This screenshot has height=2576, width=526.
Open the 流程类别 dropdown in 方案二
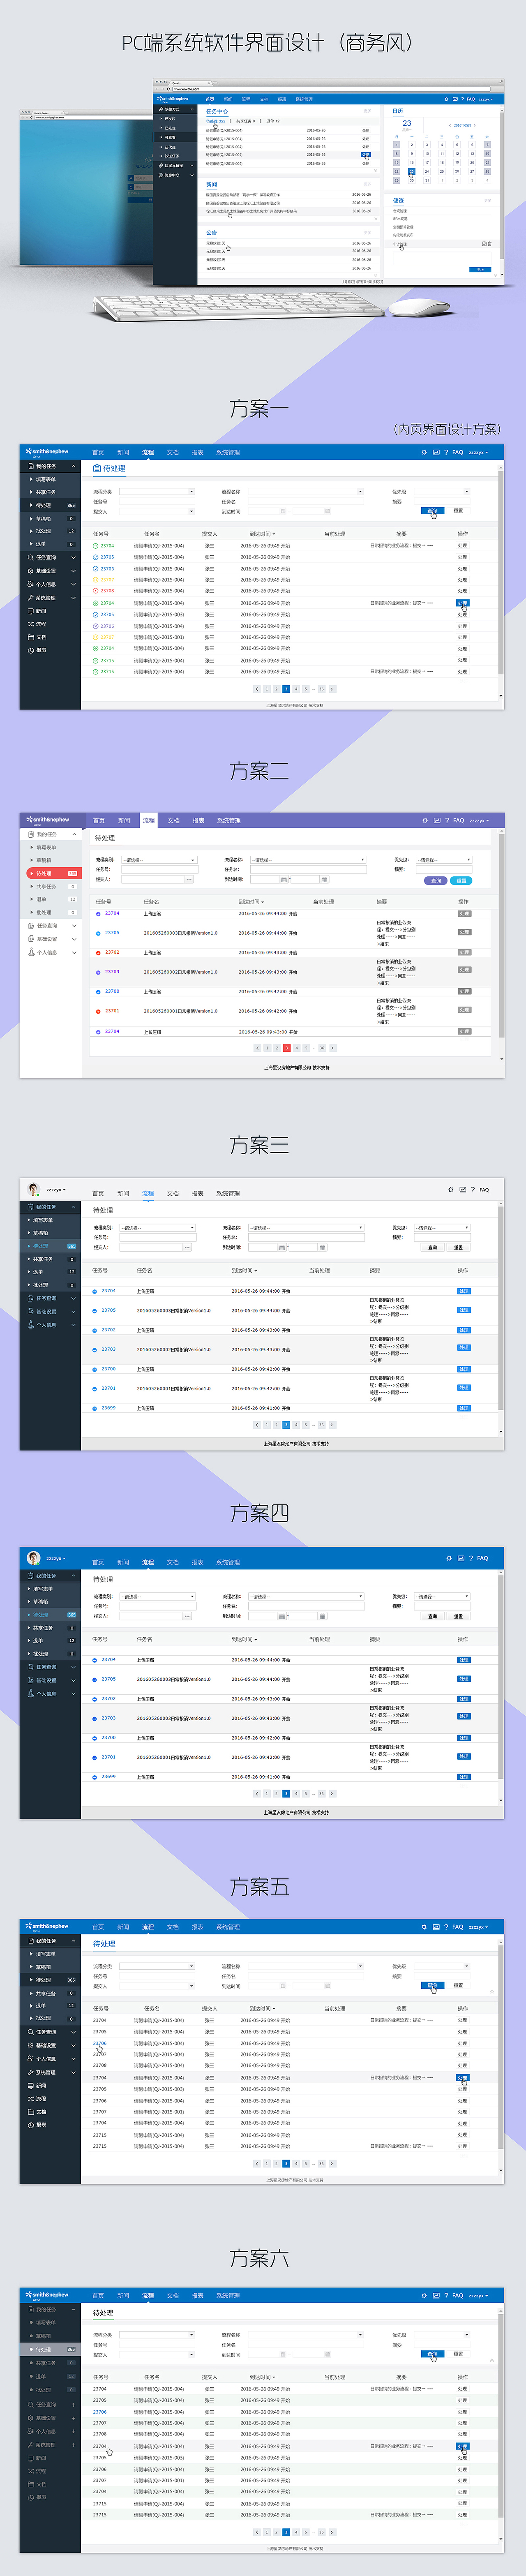coord(159,860)
